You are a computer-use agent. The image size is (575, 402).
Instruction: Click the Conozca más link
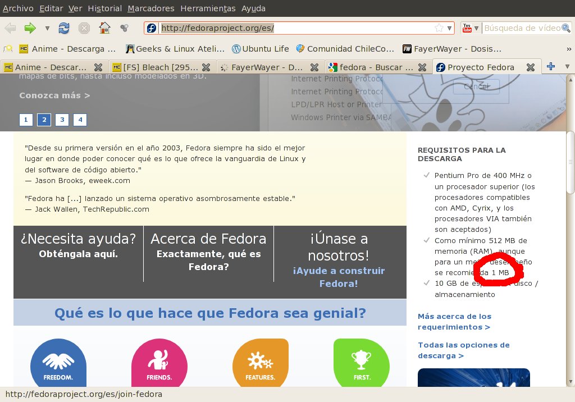54,95
